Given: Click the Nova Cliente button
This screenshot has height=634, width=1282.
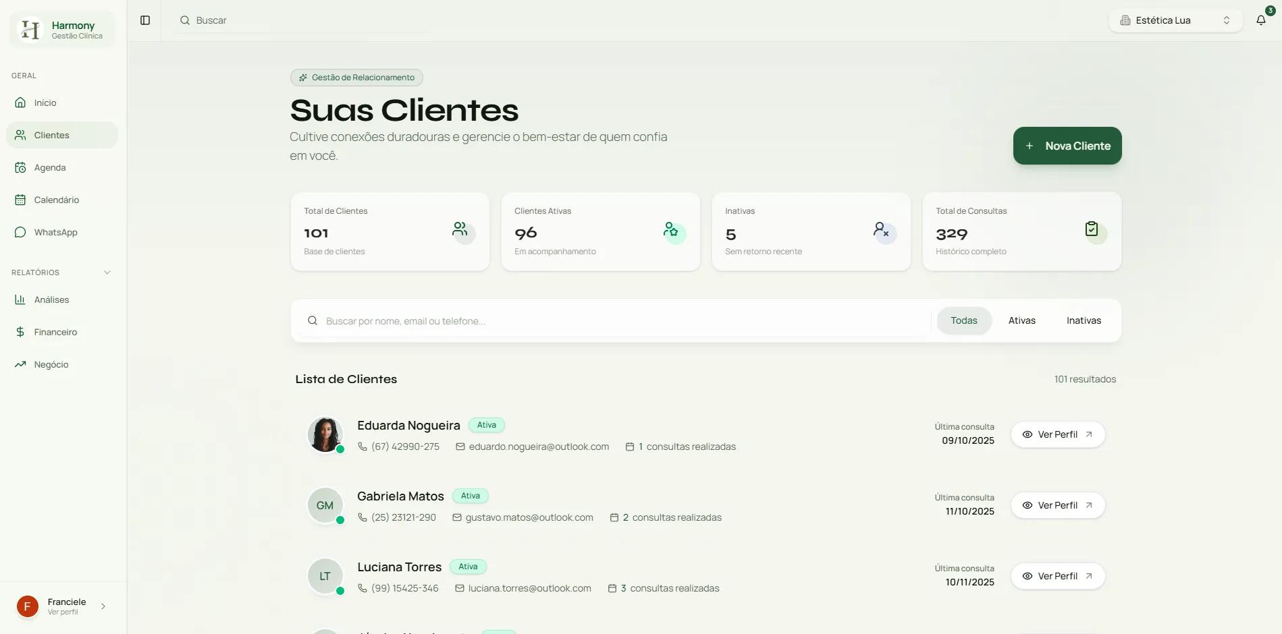Looking at the screenshot, I should click(1067, 146).
